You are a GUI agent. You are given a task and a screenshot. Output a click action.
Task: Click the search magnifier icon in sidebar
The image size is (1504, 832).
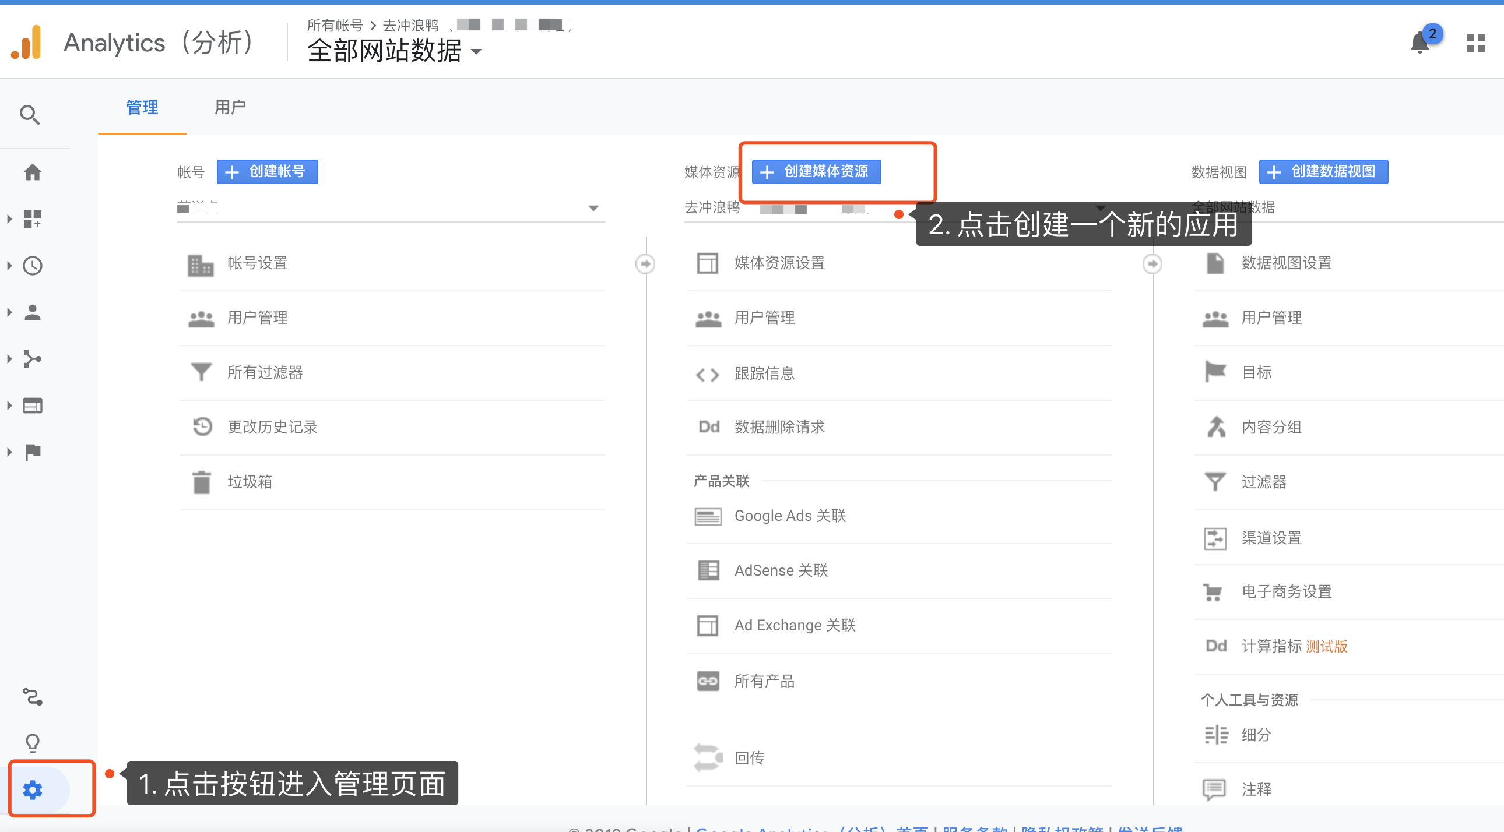(x=30, y=115)
